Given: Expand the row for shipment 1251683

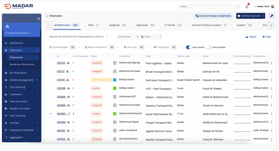Looking at the screenshot, I should pyautogui.click(x=50, y=114).
